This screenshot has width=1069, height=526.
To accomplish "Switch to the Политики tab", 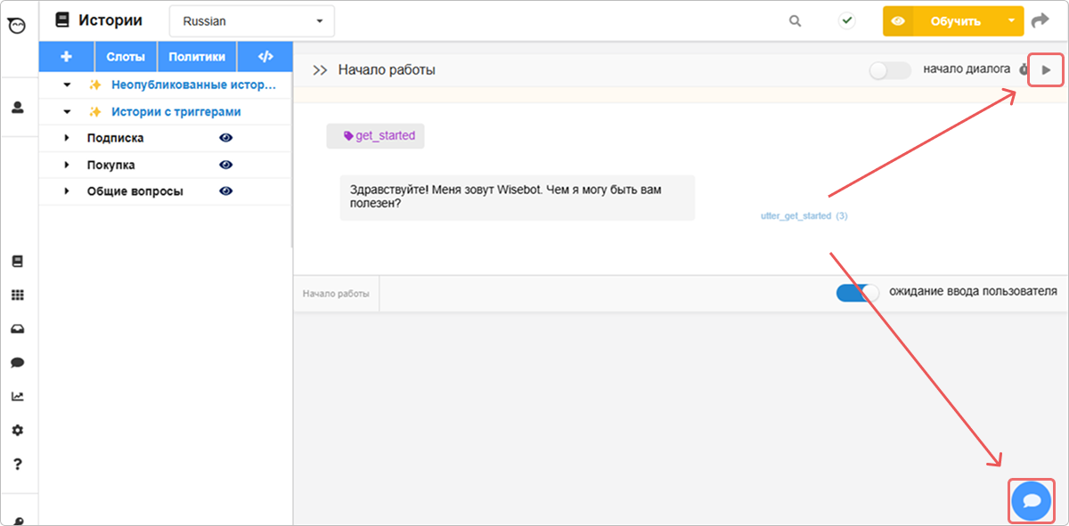I will click(x=197, y=57).
